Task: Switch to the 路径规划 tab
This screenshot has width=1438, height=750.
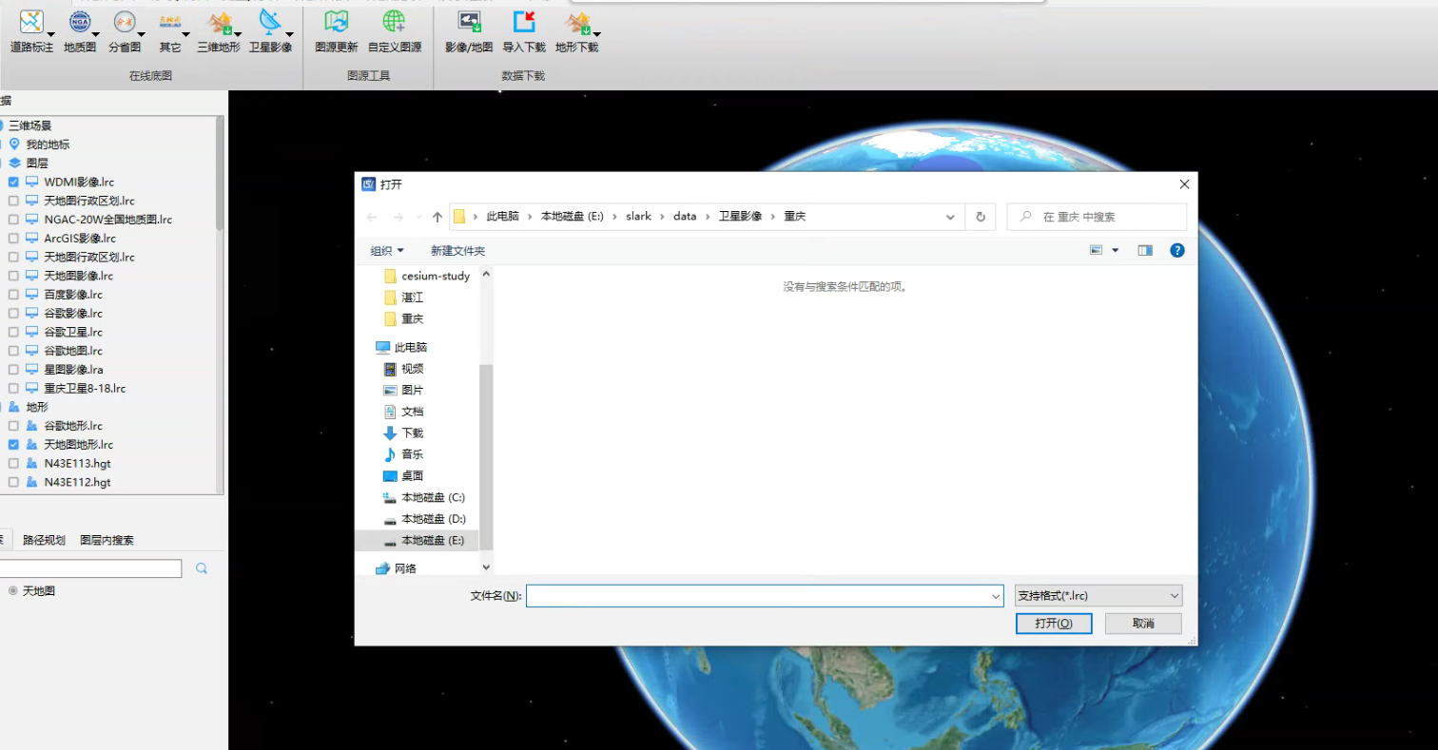Action: (x=45, y=540)
